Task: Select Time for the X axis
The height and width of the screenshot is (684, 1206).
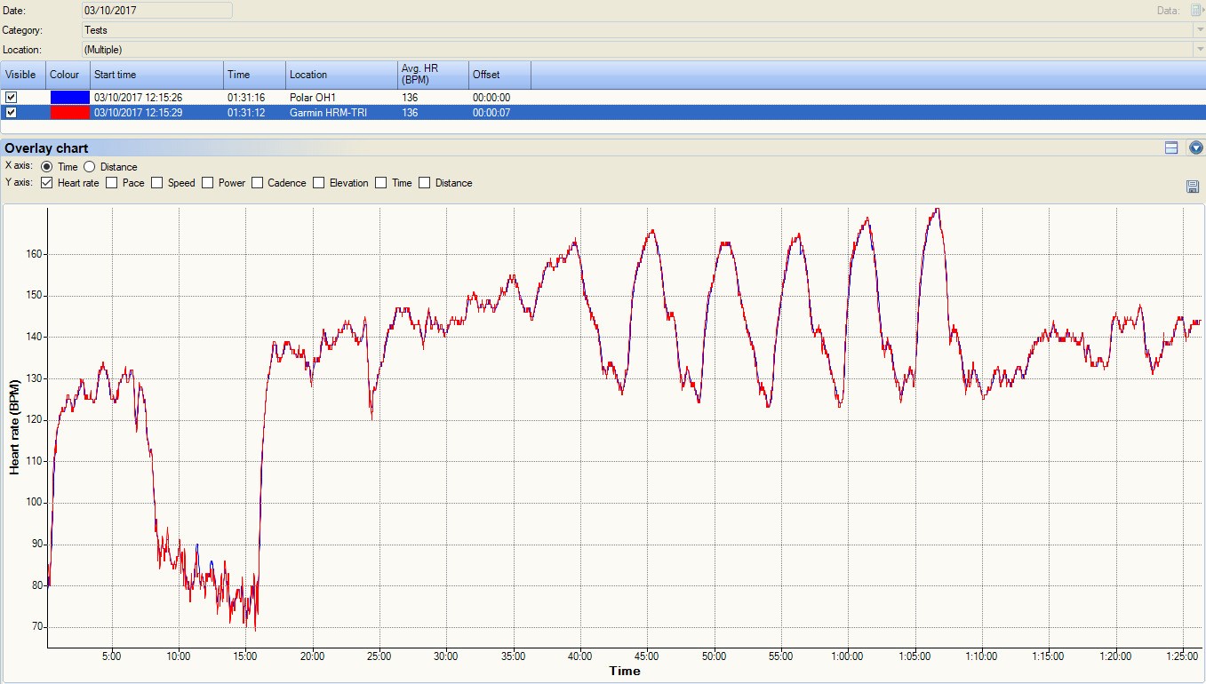Action: click(47, 167)
